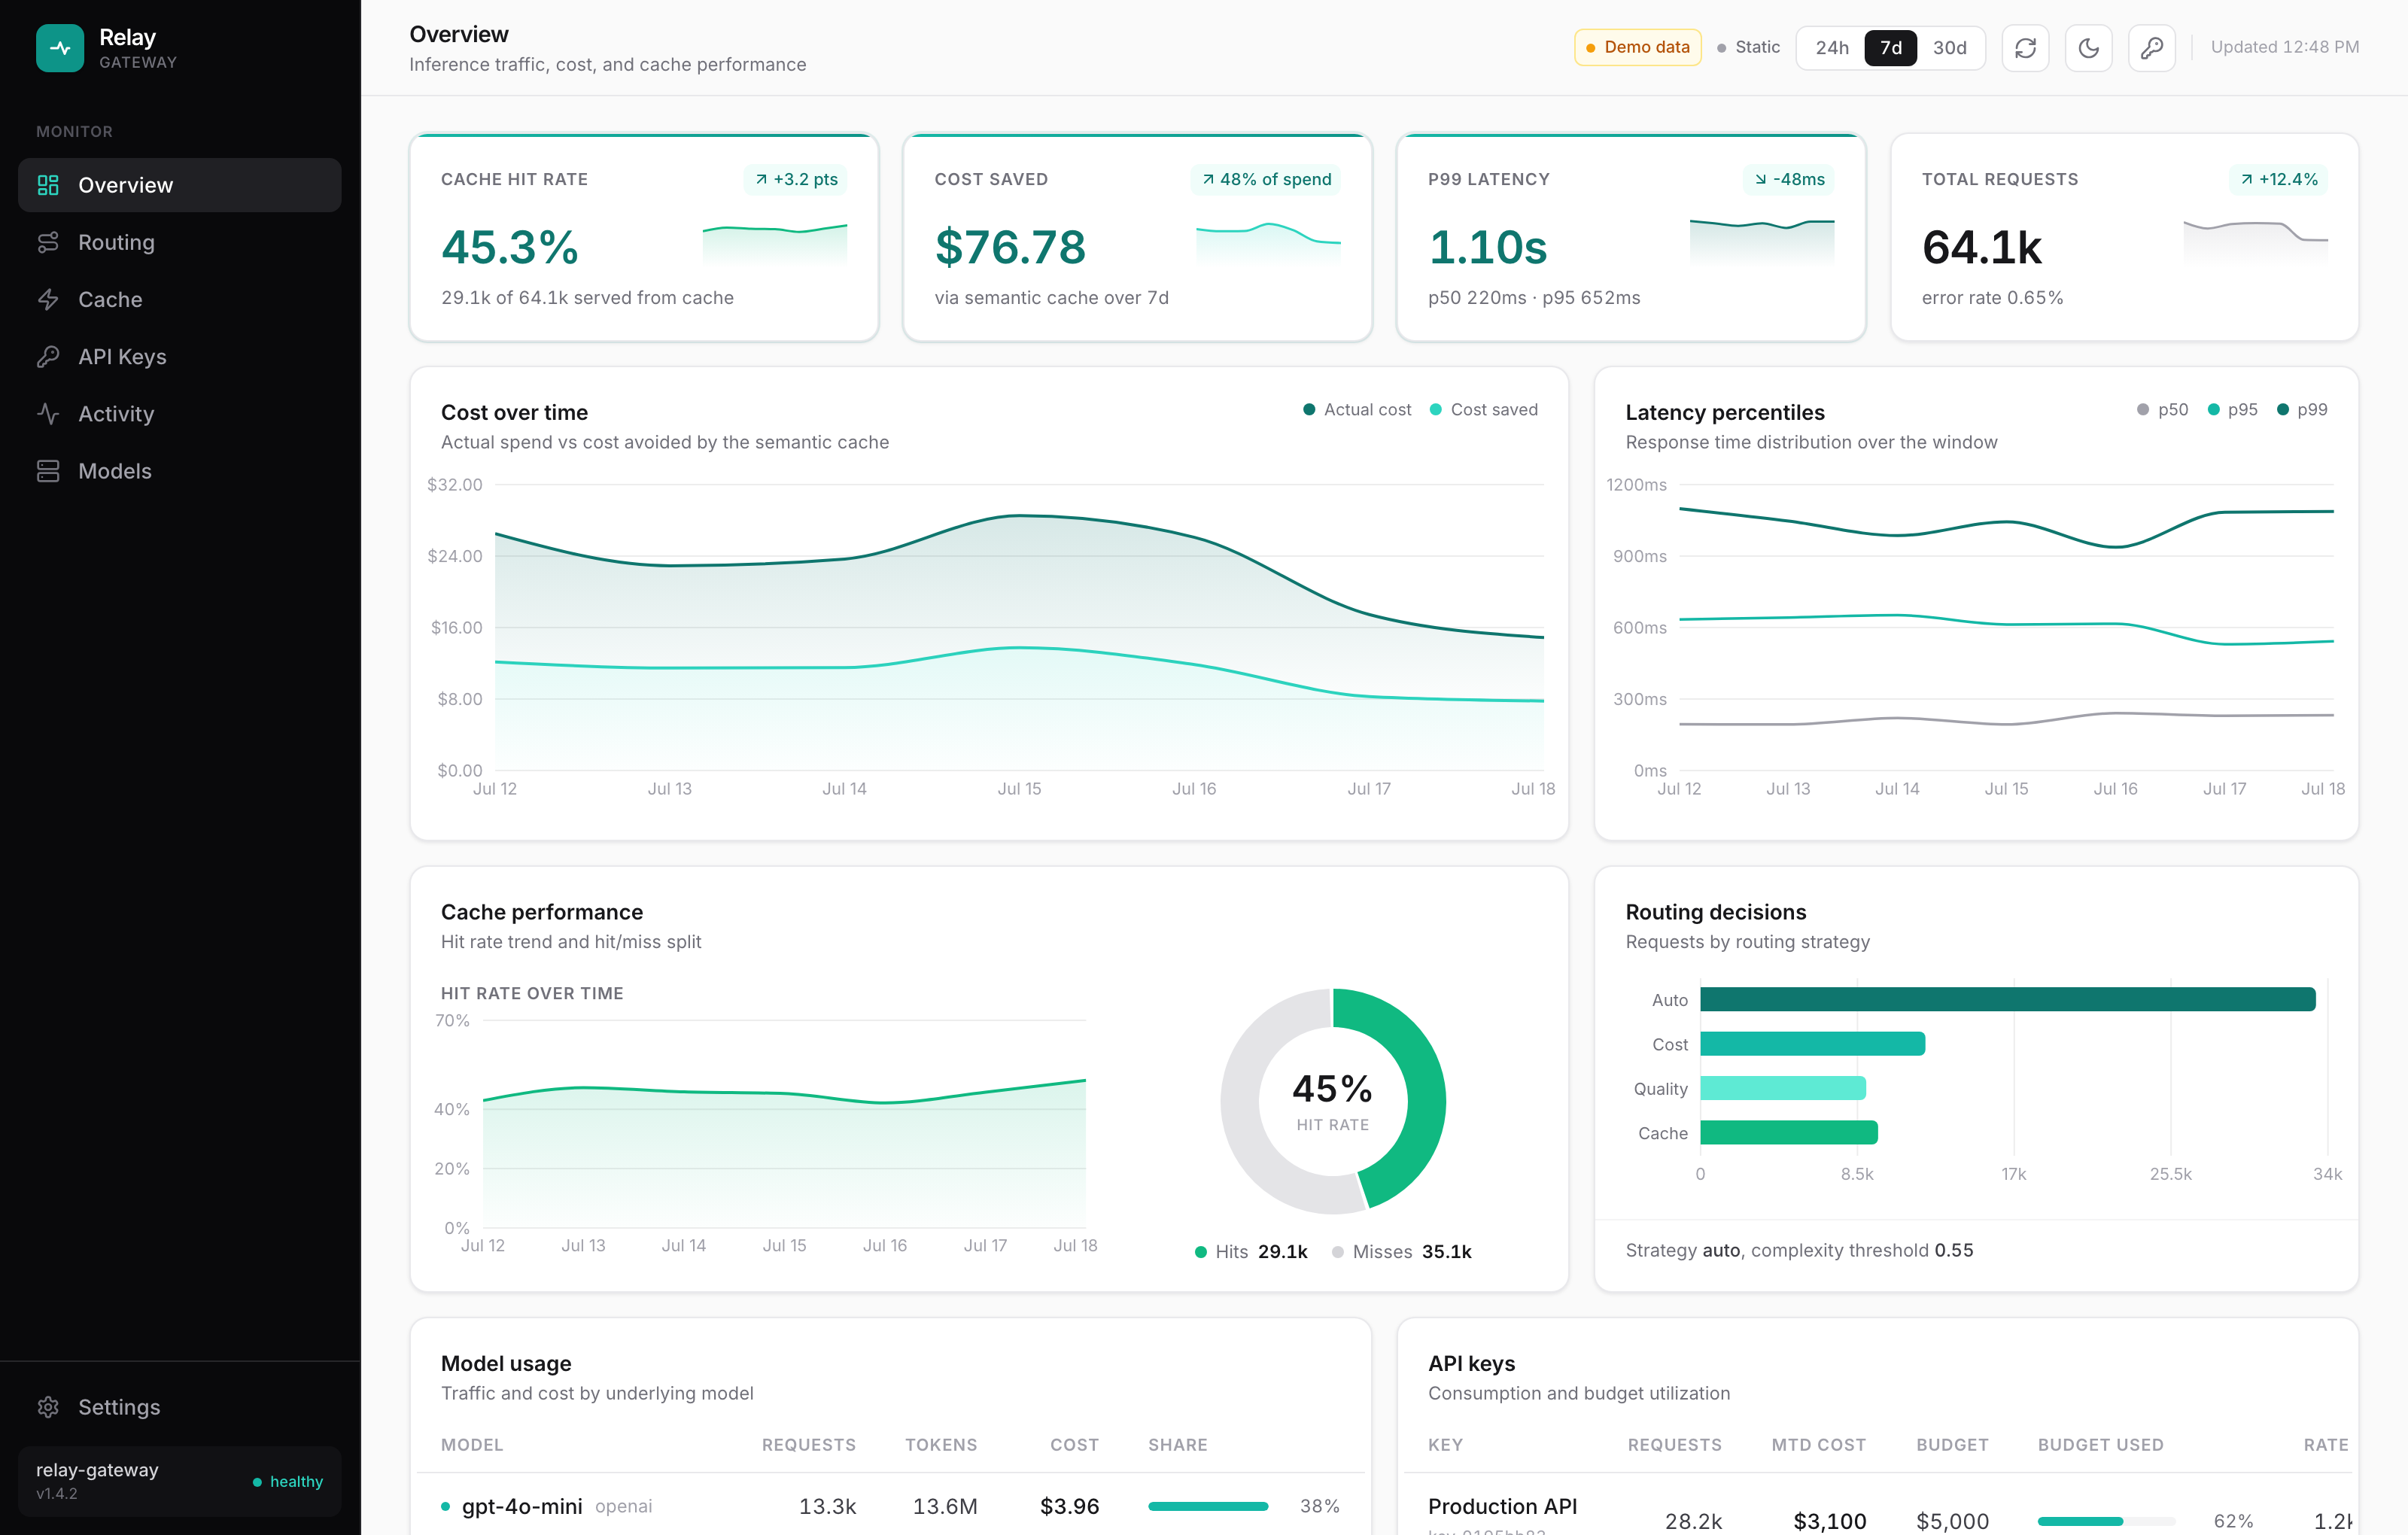Open the API key icon button
This screenshot has width=2408, height=1535.
tap(2151, 48)
